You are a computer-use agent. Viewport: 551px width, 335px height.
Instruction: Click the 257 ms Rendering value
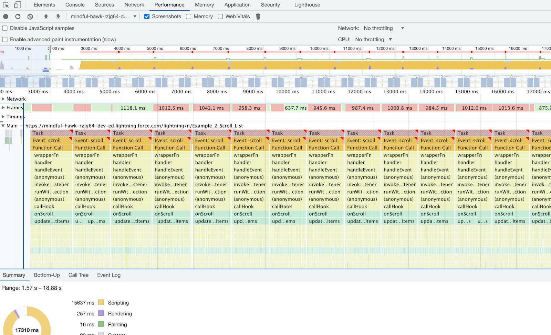tap(86, 314)
